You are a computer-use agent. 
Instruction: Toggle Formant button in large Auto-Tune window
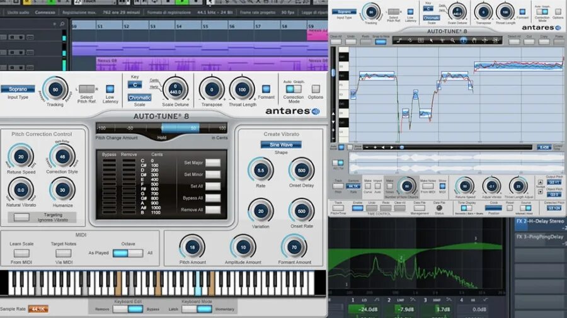266,89
